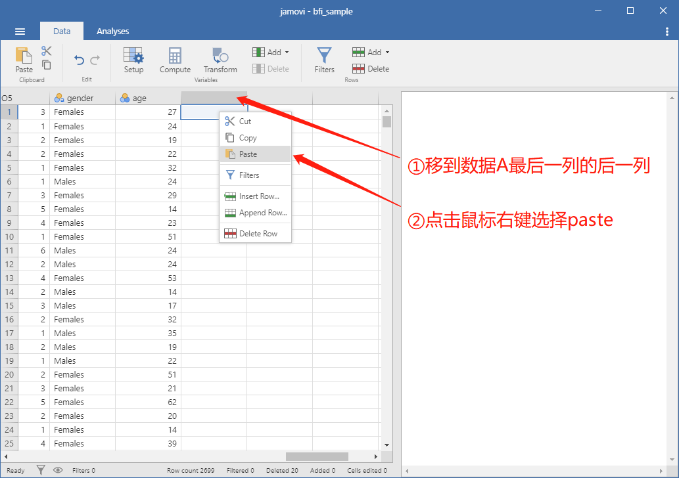Click the Paste clipboard icon in ribbon
Screen dimensions: 679x478
tap(24, 60)
